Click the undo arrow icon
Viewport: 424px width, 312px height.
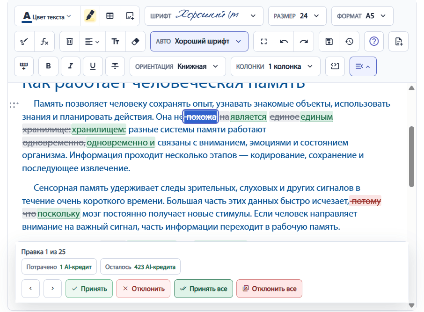(x=284, y=42)
